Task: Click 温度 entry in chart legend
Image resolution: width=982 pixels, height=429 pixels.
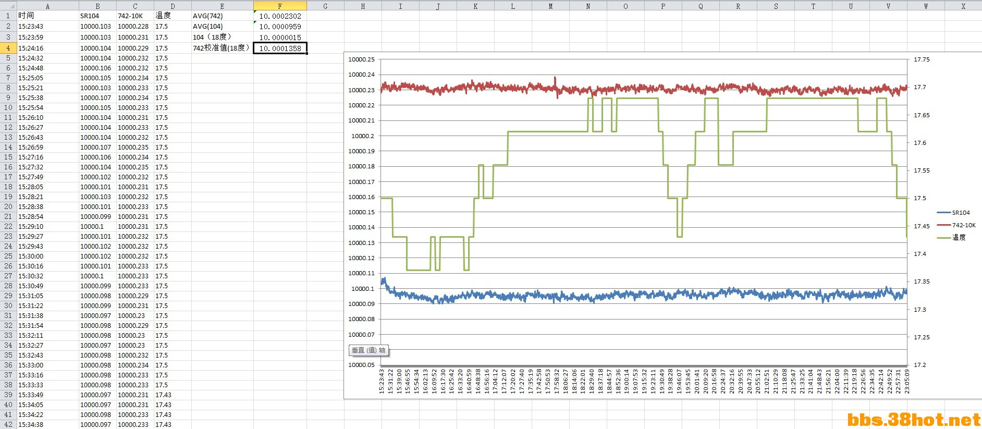Action: (x=952, y=237)
